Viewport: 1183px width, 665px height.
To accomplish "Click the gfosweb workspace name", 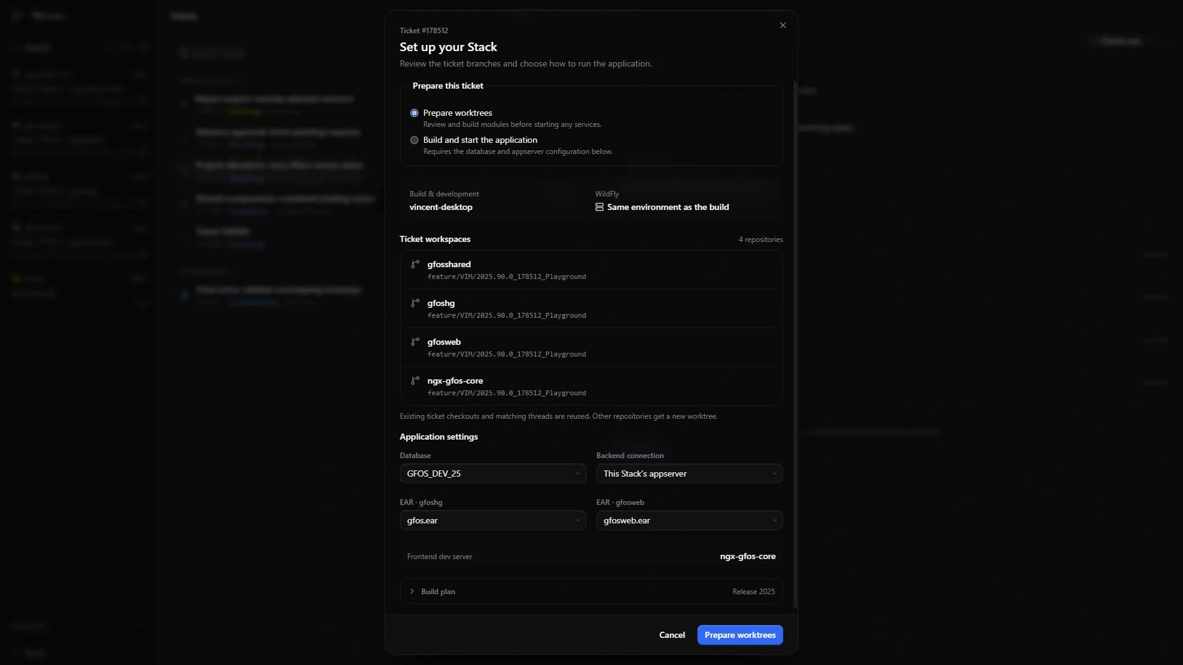I will 444,342.
